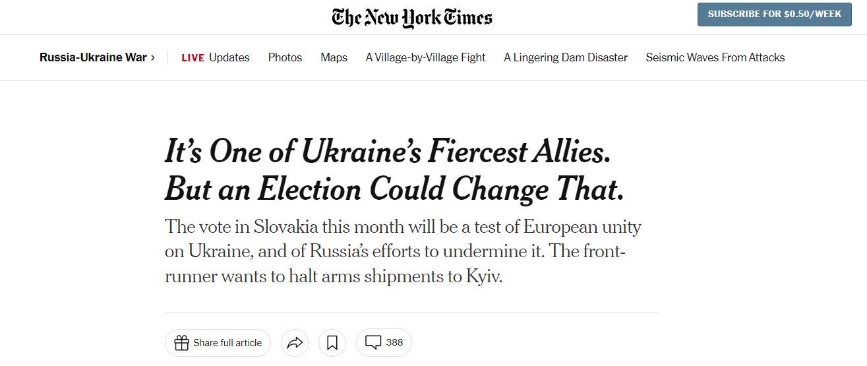Viewport: 867px width, 366px height.
Task: Click the headline about Ukraine's Fiercest Allies
Action: [x=394, y=171]
